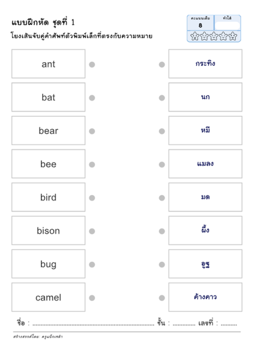
Task: Click the อูฐ meaning box
Action: tap(205, 264)
